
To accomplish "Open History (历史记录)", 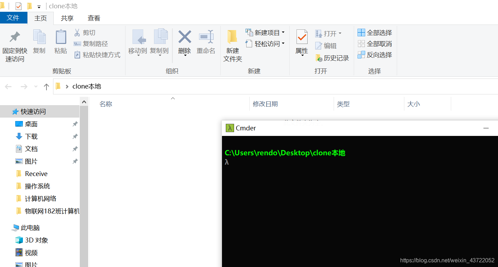I will pyautogui.click(x=332, y=58).
